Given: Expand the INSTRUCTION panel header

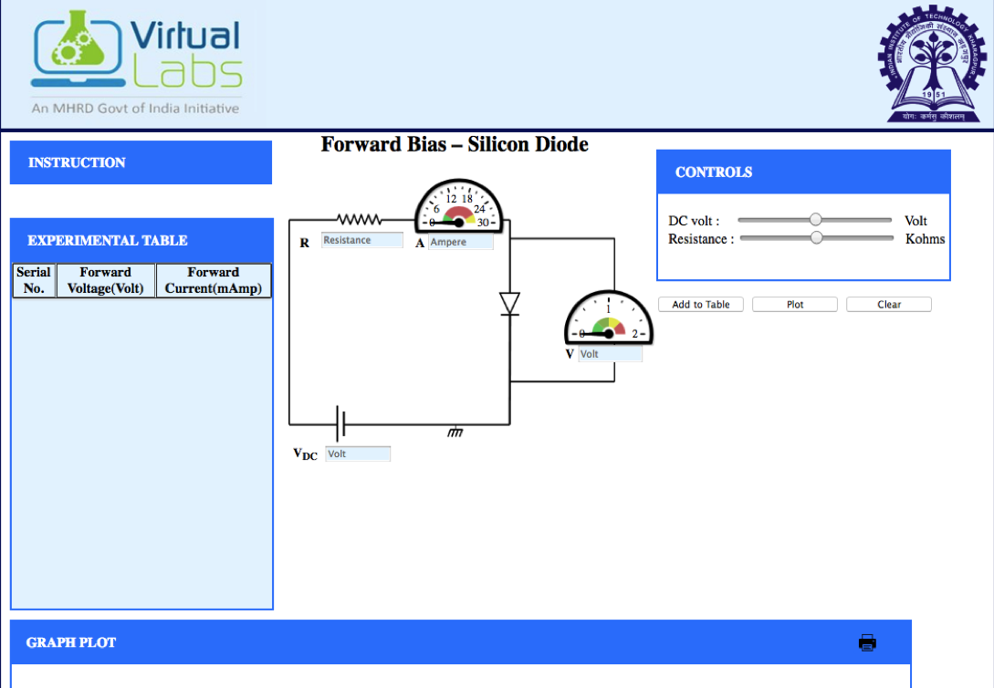Looking at the screenshot, I should tap(141, 162).
